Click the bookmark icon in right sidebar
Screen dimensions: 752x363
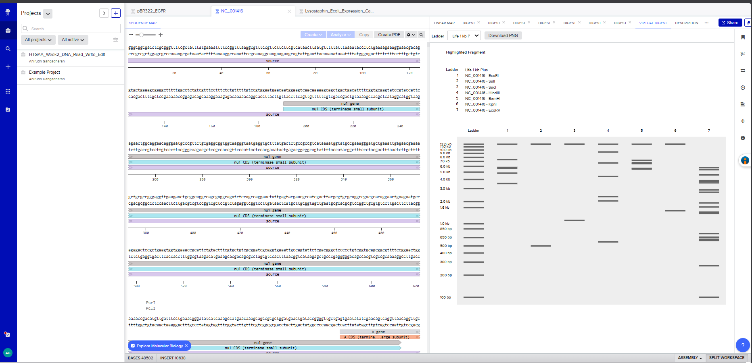point(743,37)
